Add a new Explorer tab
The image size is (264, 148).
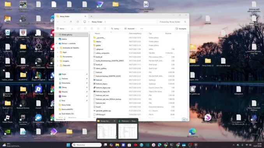[91, 16]
